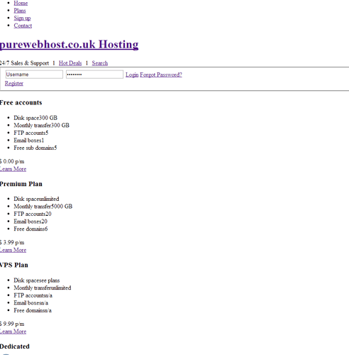Viewport: 349px width, 355px height.
Task: Select the VPS Plan heading
Action: point(14,265)
